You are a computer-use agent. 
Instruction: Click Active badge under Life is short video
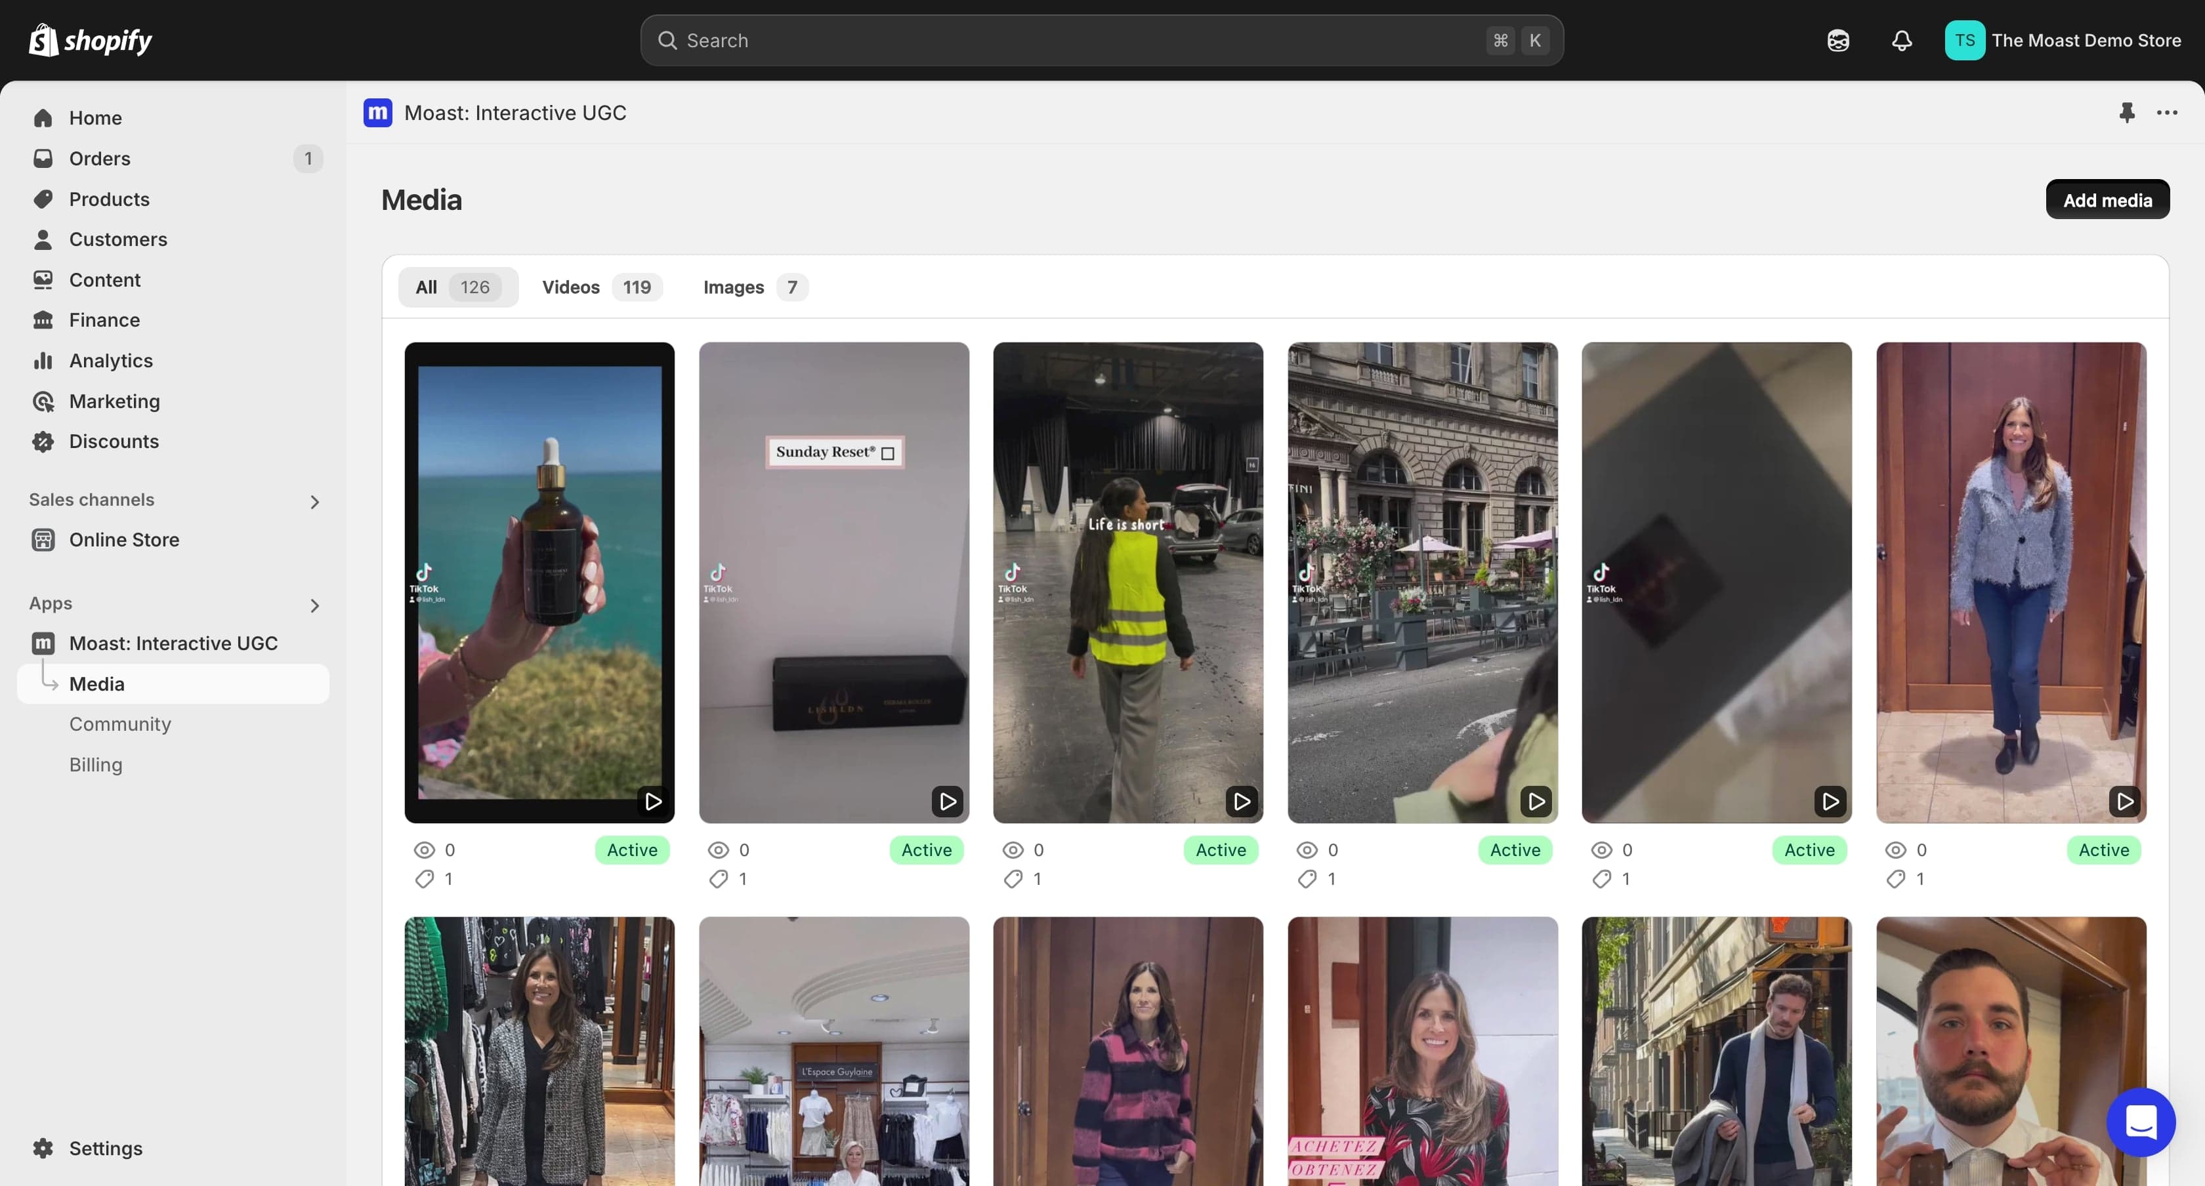tap(1221, 849)
